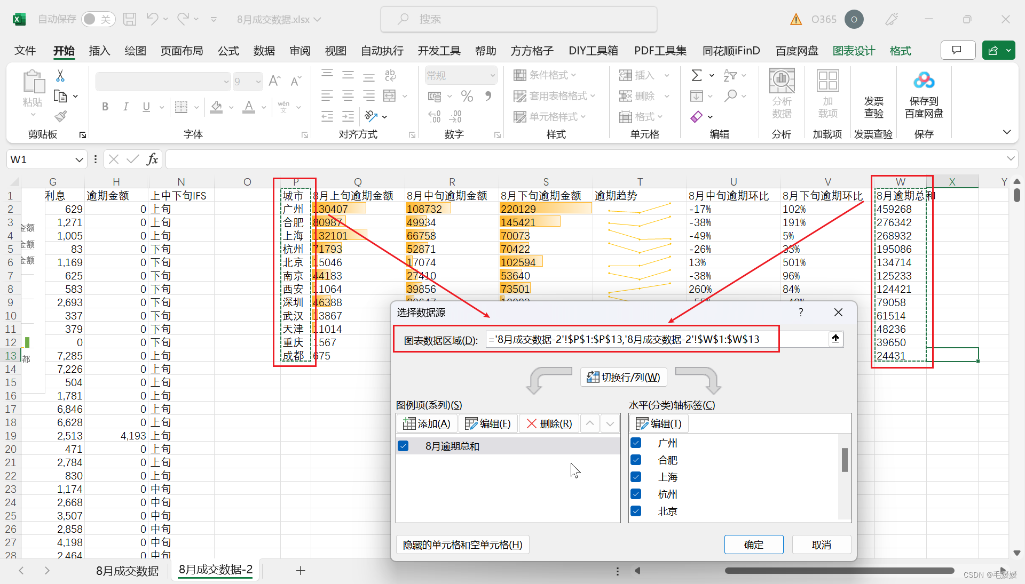The image size is (1025, 584).
Task: Switch to the 插入 ribbon tab
Action: click(99, 51)
